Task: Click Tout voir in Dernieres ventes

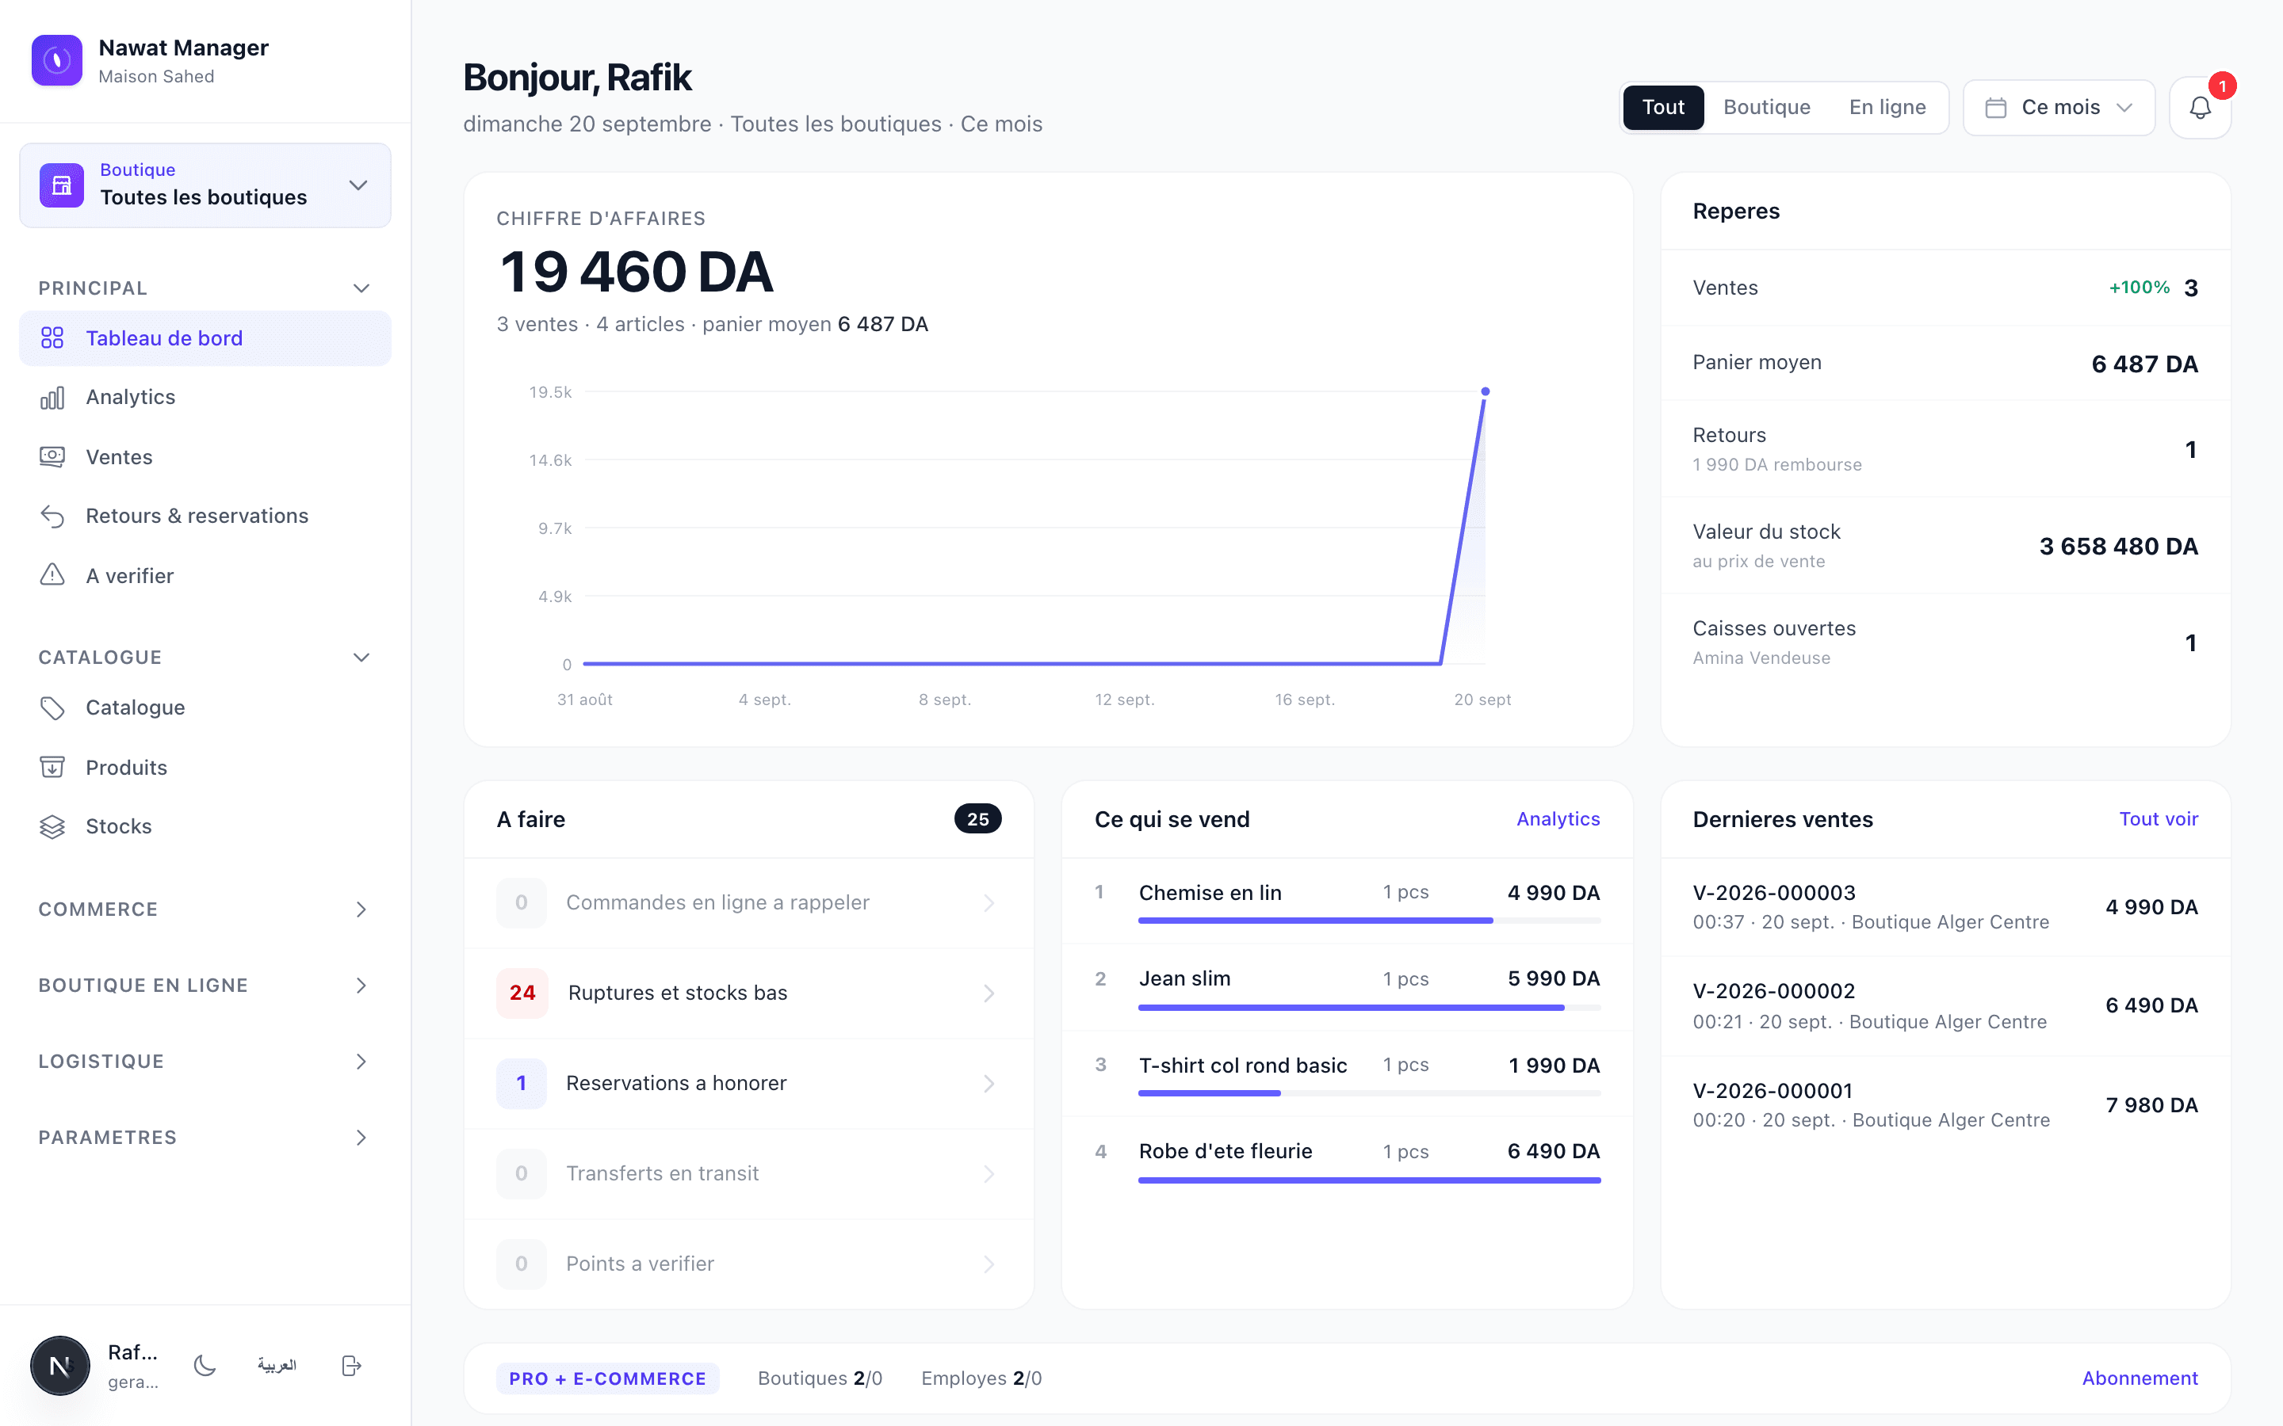Action: point(2159,818)
